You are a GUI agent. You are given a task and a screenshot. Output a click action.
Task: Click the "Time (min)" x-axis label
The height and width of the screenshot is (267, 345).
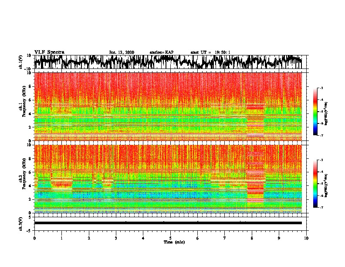[x=174, y=242]
